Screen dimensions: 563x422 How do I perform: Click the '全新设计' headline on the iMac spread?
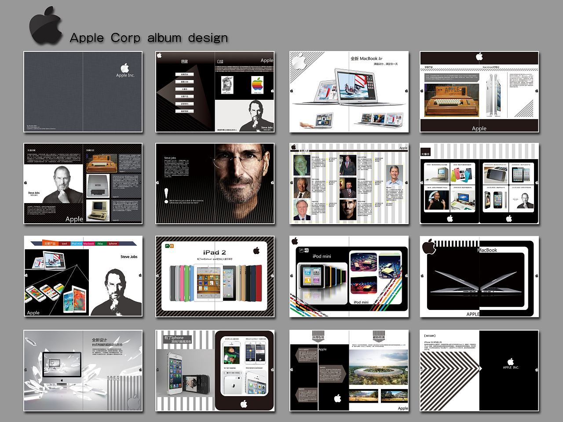(x=99, y=340)
